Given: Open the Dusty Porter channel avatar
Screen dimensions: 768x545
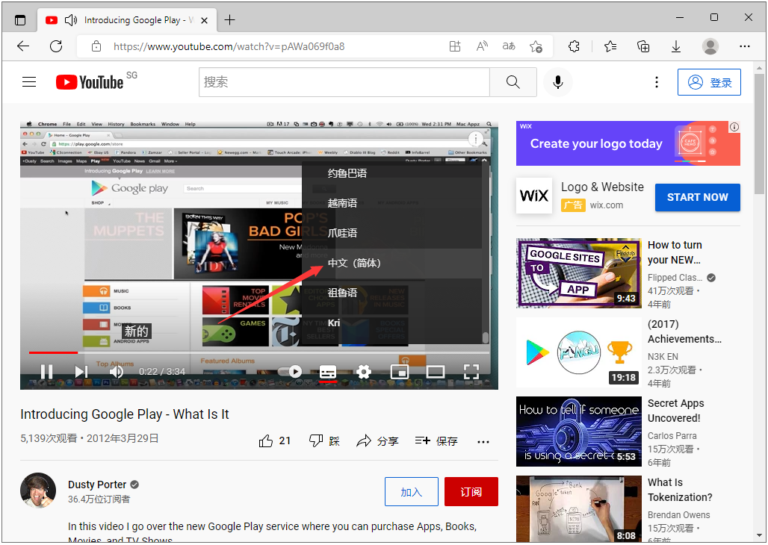Looking at the screenshot, I should [37, 490].
